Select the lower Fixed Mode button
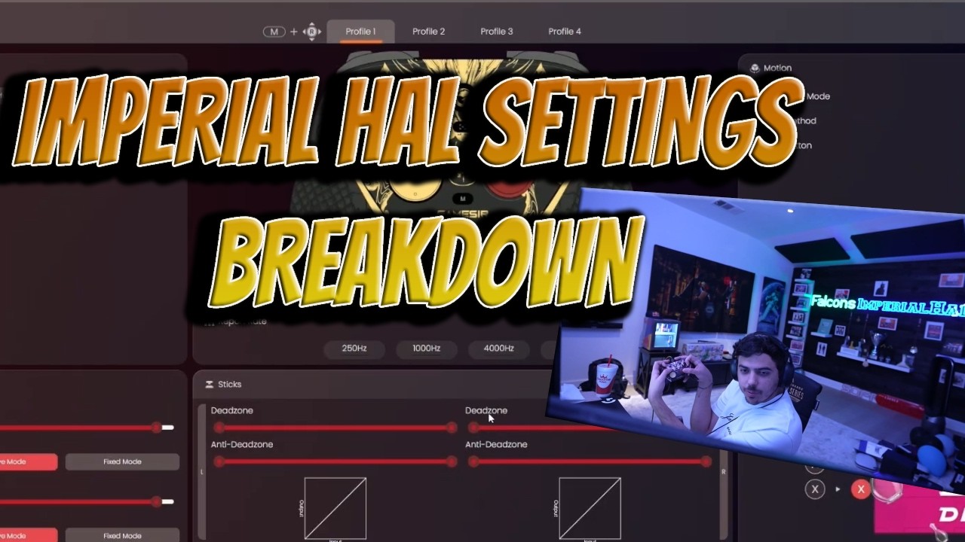This screenshot has width=965, height=542. click(x=122, y=535)
